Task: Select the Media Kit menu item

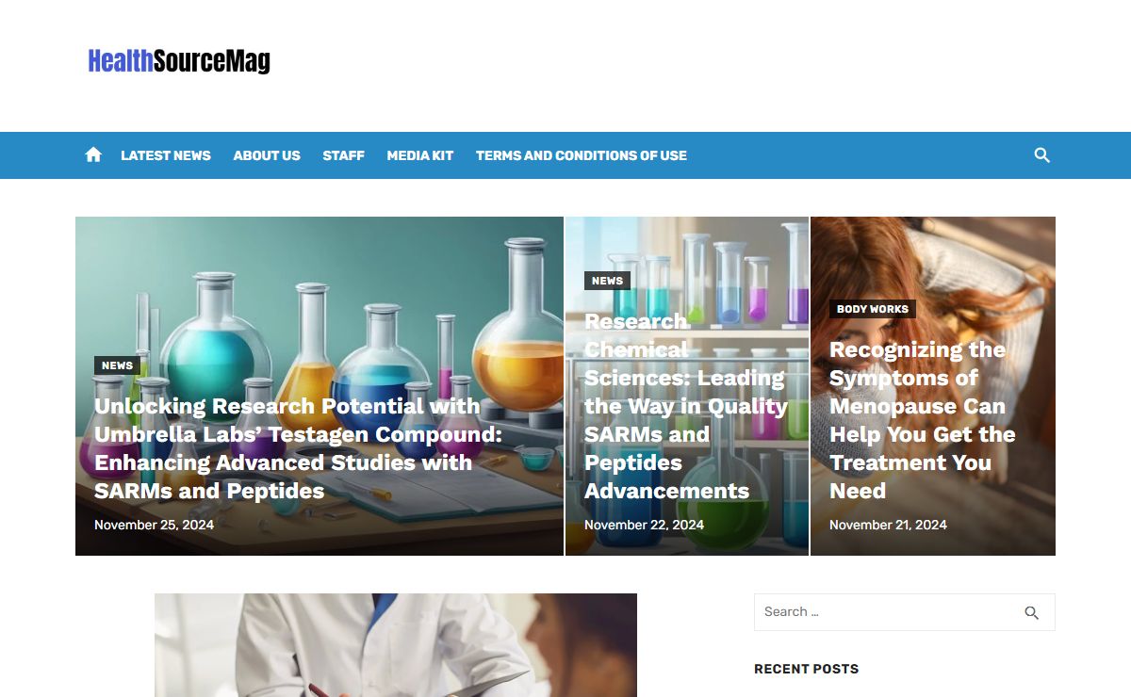Action: coord(420,155)
